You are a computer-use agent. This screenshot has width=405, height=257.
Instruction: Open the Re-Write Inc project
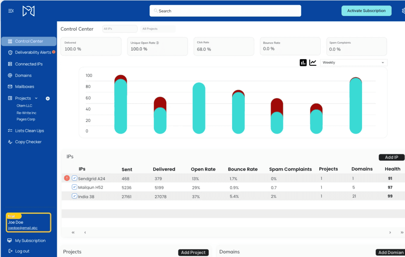pyautogui.click(x=27, y=113)
